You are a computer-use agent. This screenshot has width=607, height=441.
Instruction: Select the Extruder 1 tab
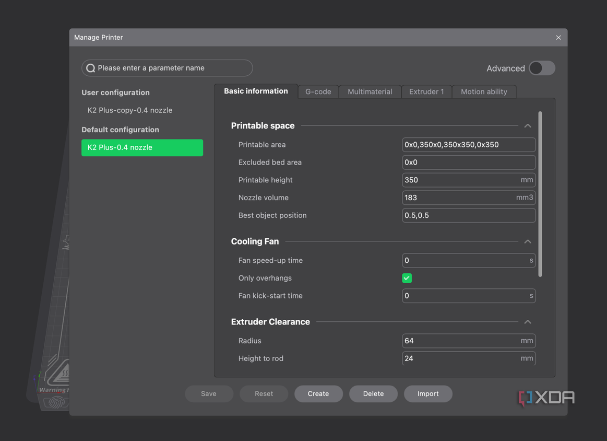pos(426,92)
